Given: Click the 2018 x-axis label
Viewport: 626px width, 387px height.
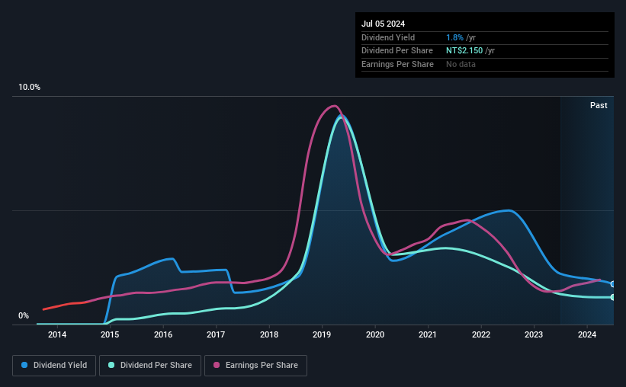Looking at the screenshot, I should 269,334.
